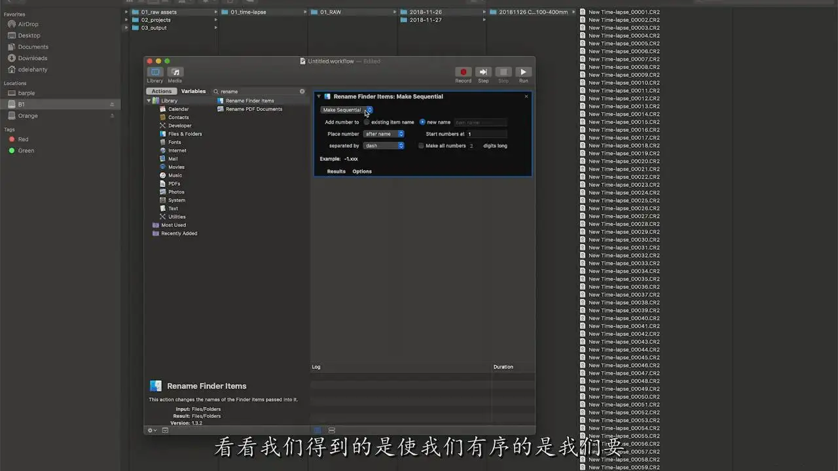
Task: Select the "existing item name" radio button
Action: click(x=367, y=122)
